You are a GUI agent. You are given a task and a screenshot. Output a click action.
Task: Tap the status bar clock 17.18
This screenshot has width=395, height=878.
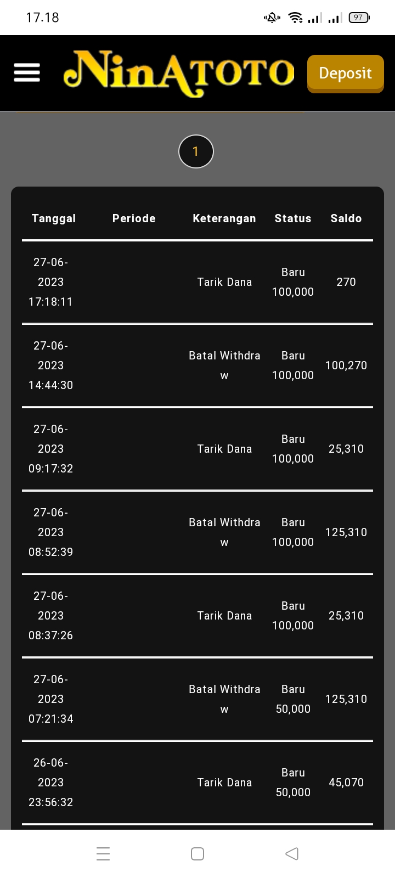pos(42,18)
